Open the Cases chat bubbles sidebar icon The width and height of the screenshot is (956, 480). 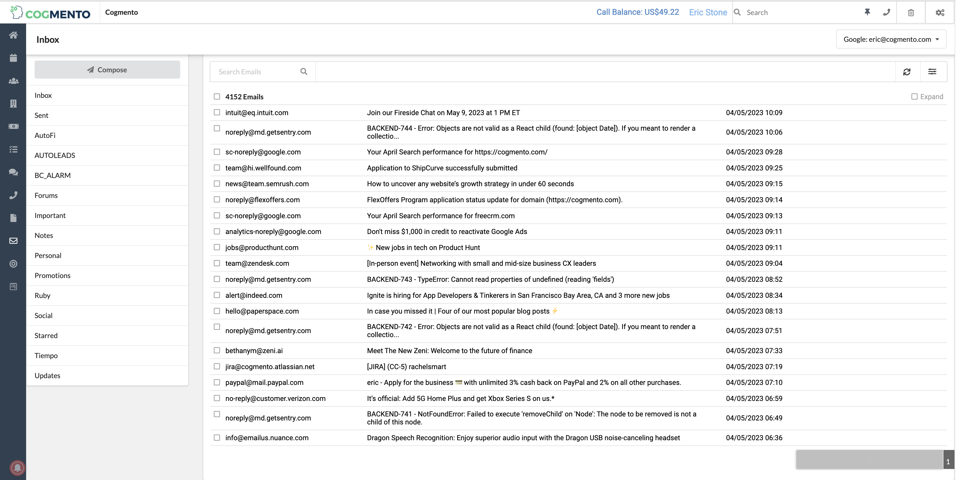(x=13, y=172)
